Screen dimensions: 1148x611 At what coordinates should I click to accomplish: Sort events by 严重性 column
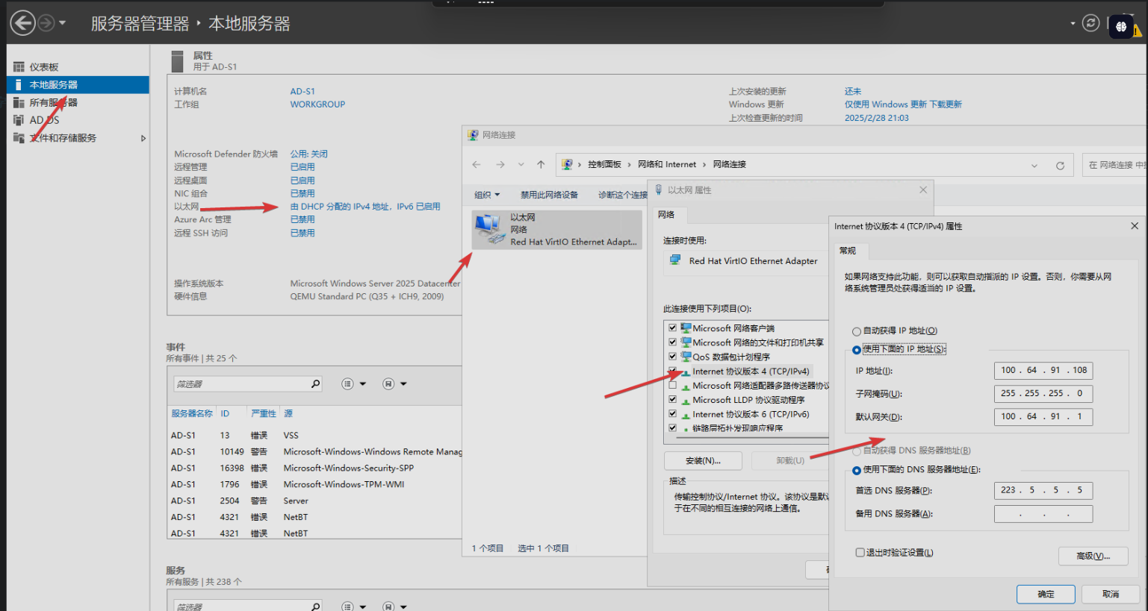pyautogui.click(x=264, y=413)
